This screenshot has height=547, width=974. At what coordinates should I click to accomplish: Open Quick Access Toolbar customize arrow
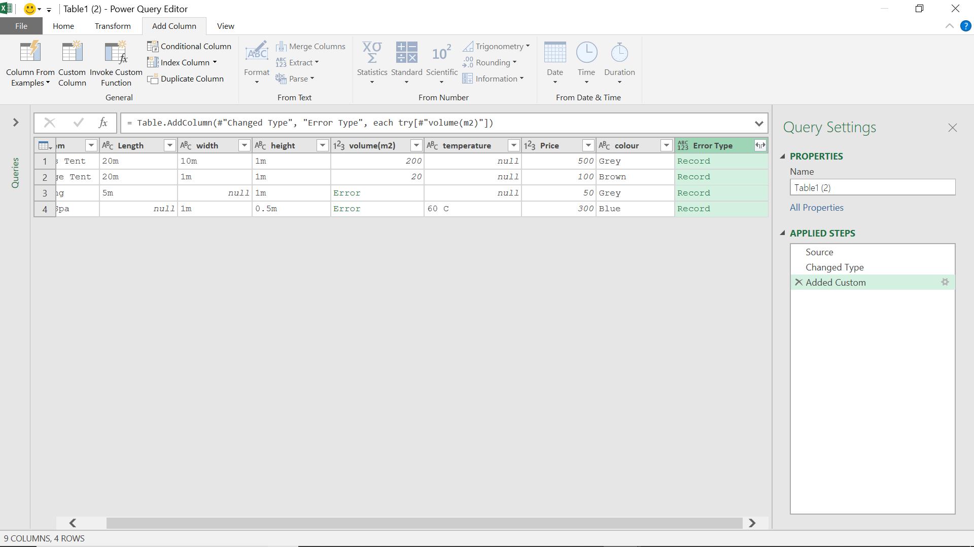[x=49, y=10]
